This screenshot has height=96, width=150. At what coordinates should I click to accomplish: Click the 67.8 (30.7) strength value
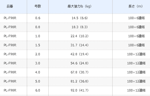[x=79, y=72]
